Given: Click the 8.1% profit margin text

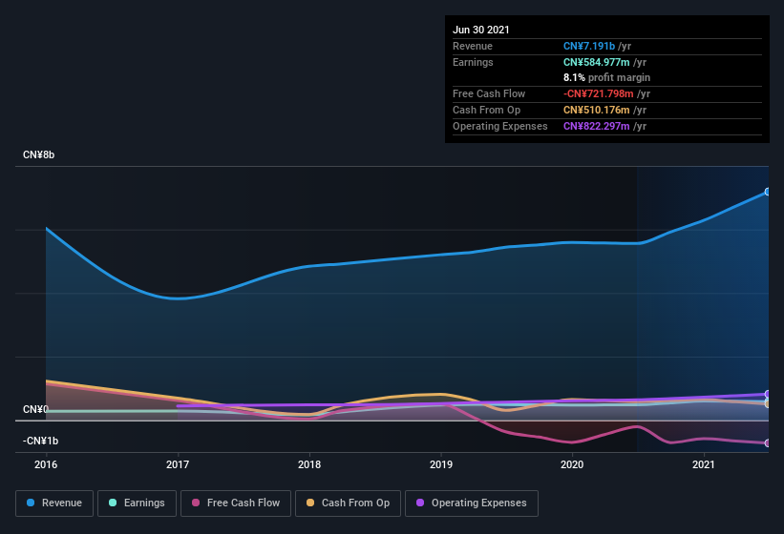Looking at the screenshot, I should pyautogui.click(x=607, y=77).
